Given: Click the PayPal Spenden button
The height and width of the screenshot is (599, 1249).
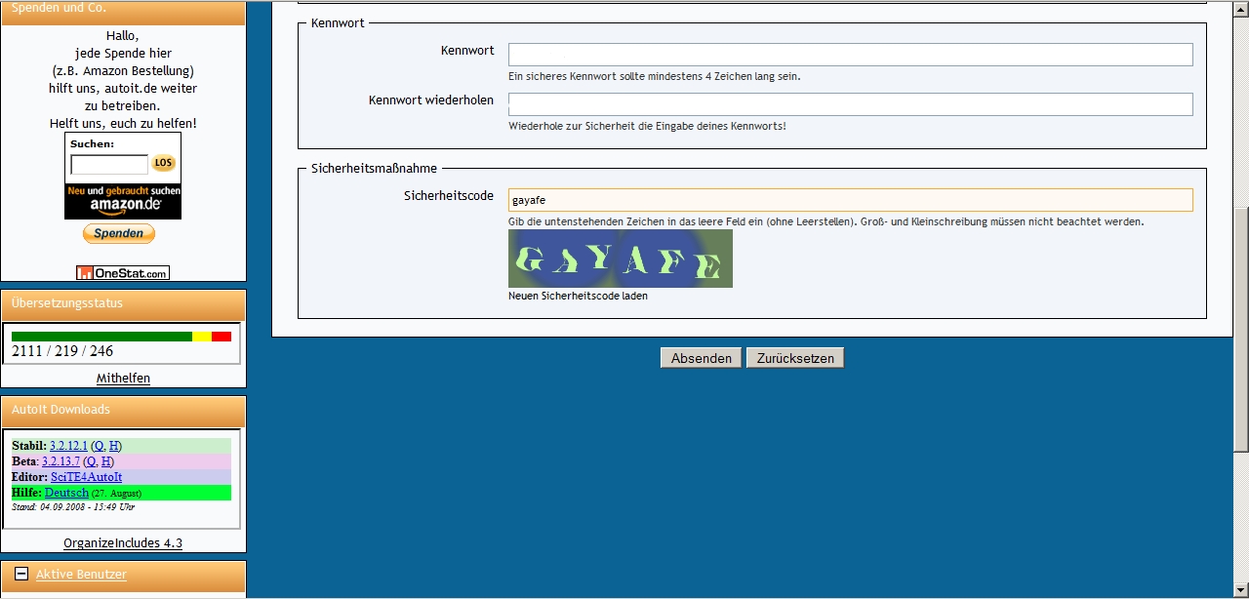Looking at the screenshot, I should pos(119,233).
